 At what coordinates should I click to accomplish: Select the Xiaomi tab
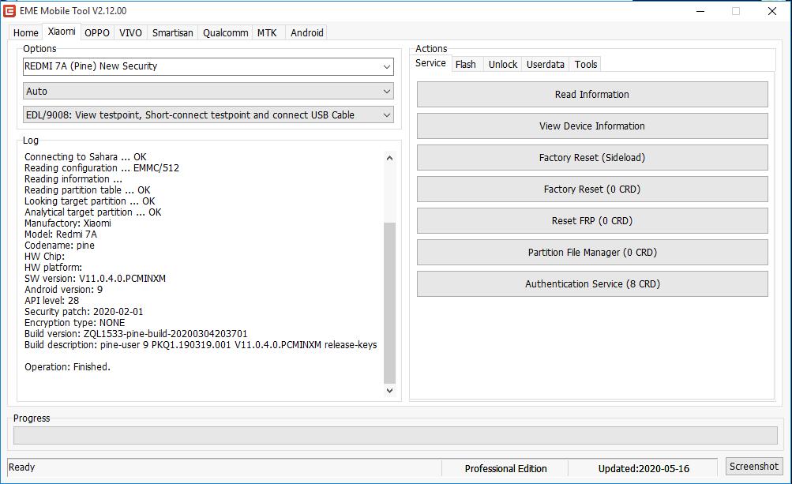coord(62,32)
